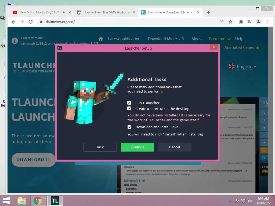View site information padlock icon
Screen dimensions: 275x206
click(x=41, y=22)
